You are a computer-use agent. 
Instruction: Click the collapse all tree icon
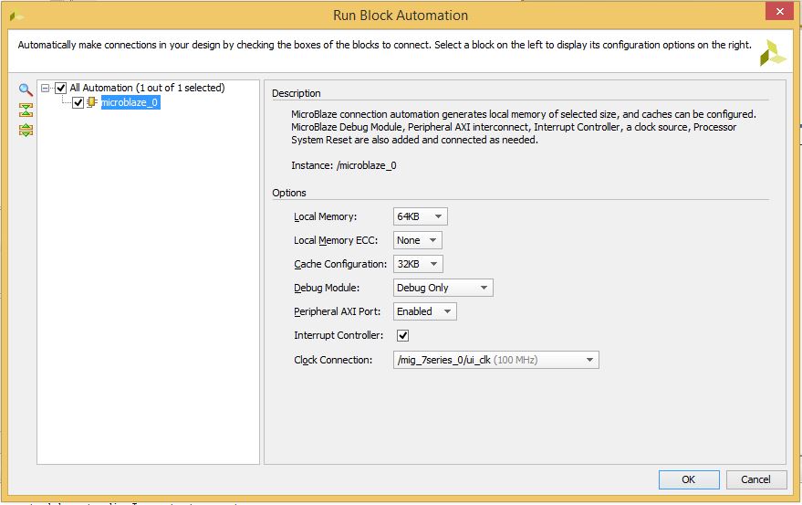(x=26, y=110)
